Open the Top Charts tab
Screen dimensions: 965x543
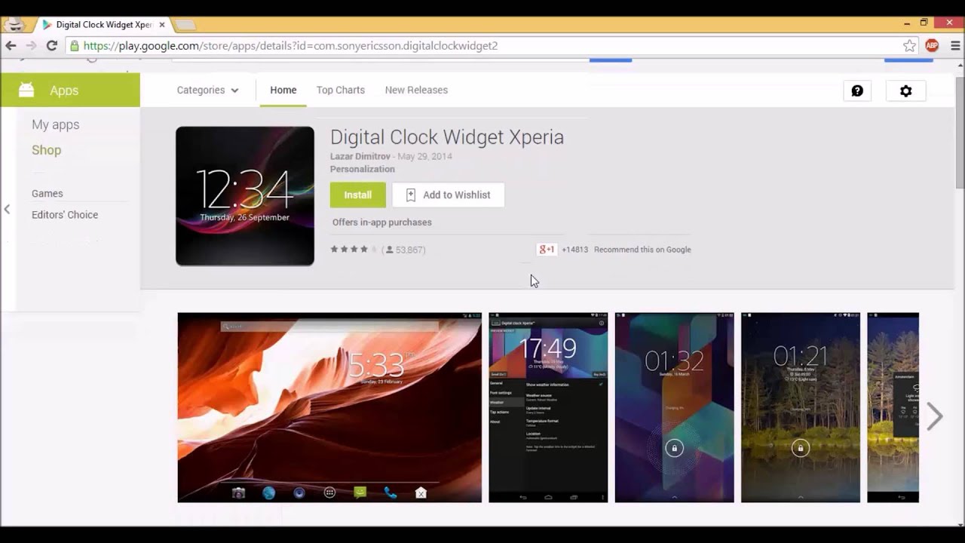(x=341, y=90)
